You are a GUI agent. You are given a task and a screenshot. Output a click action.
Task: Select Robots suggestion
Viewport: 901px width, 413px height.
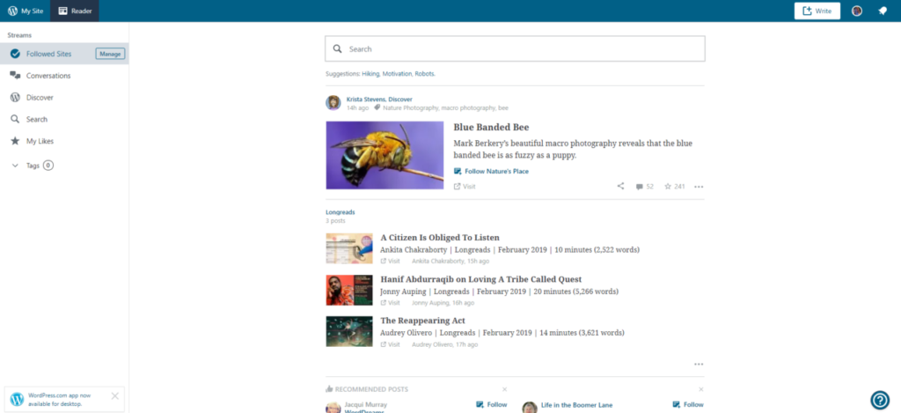pos(425,74)
